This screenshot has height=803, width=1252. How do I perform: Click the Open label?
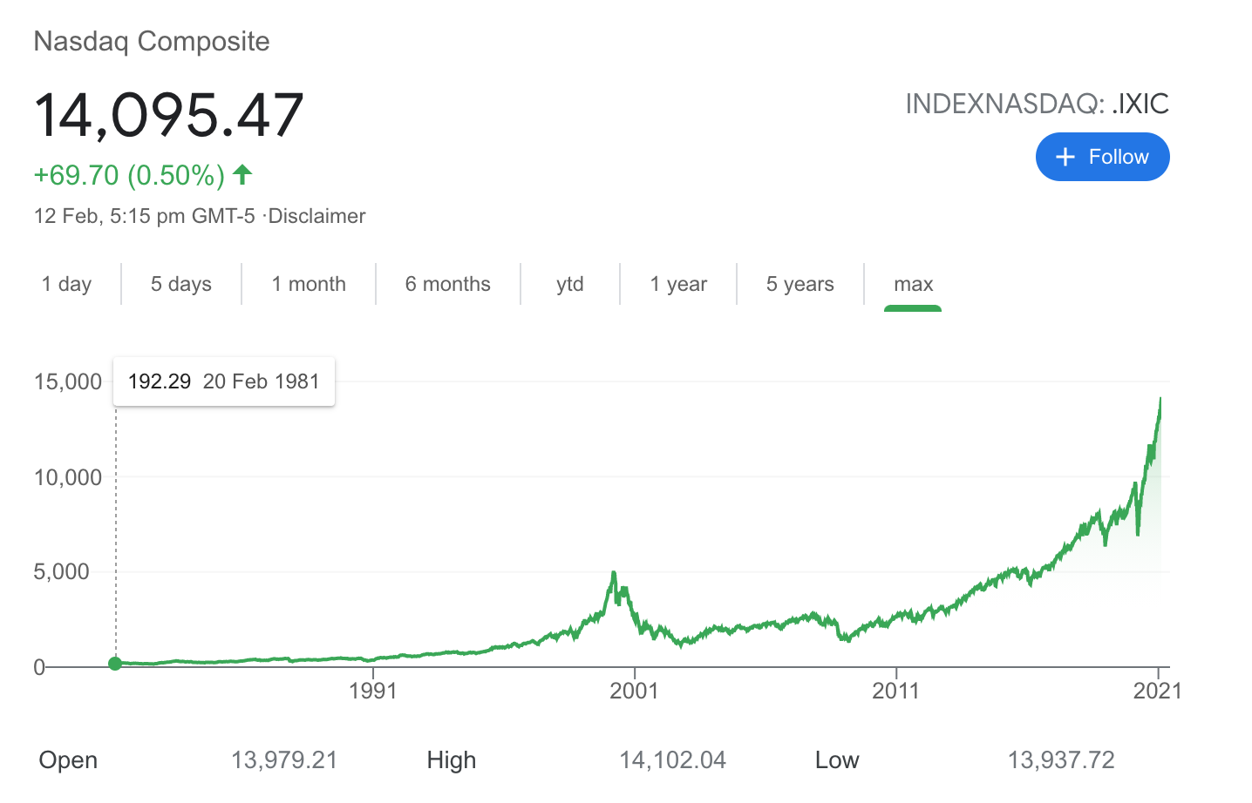pyautogui.click(x=68, y=760)
